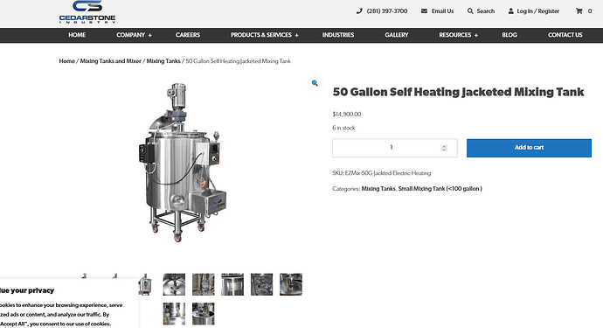
Task: Go to the HOME menu item
Action: pos(77,35)
